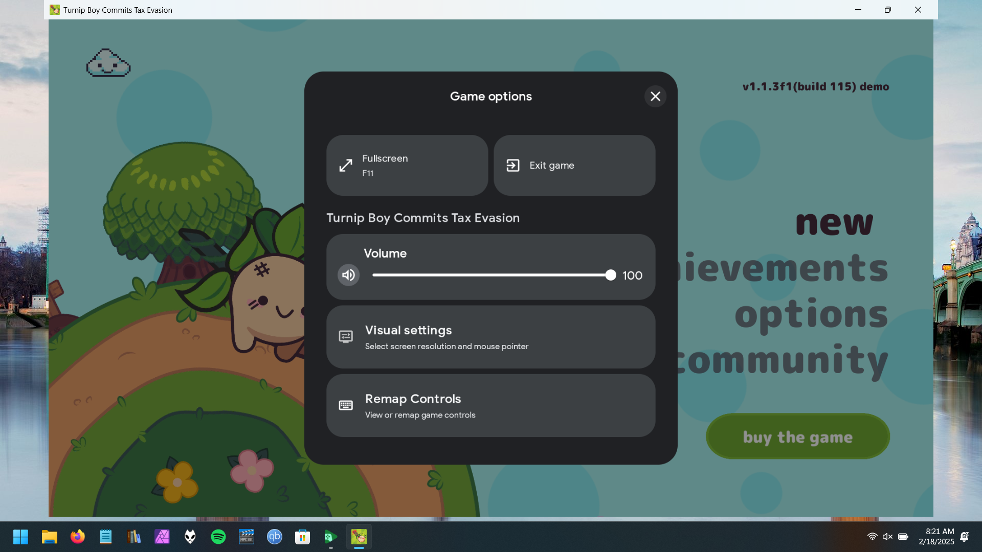Click the pixel cloud in the game
Screen dimensions: 982x552
(108, 63)
